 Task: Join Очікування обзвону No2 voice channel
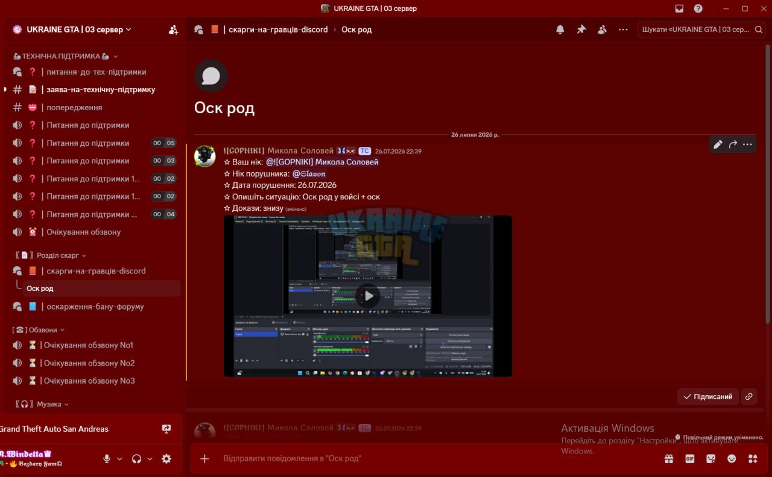pos(93,363)
